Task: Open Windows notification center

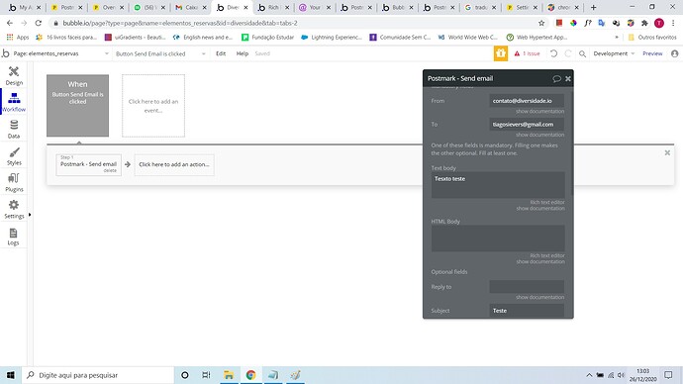Action: [668, 375]
